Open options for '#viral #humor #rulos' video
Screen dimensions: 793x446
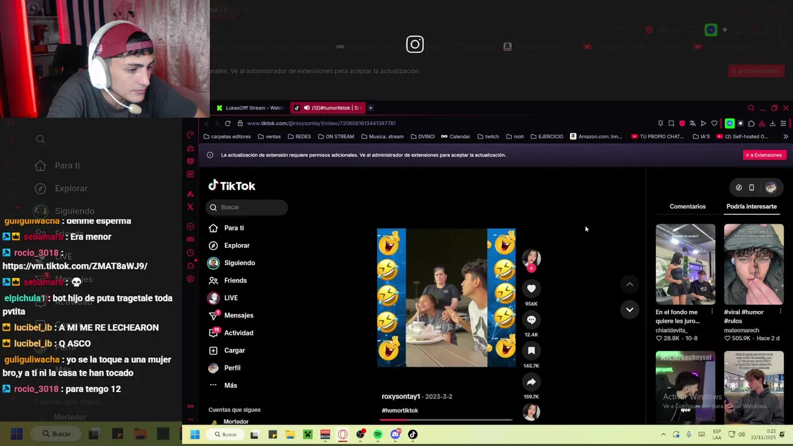click(779, 312)
